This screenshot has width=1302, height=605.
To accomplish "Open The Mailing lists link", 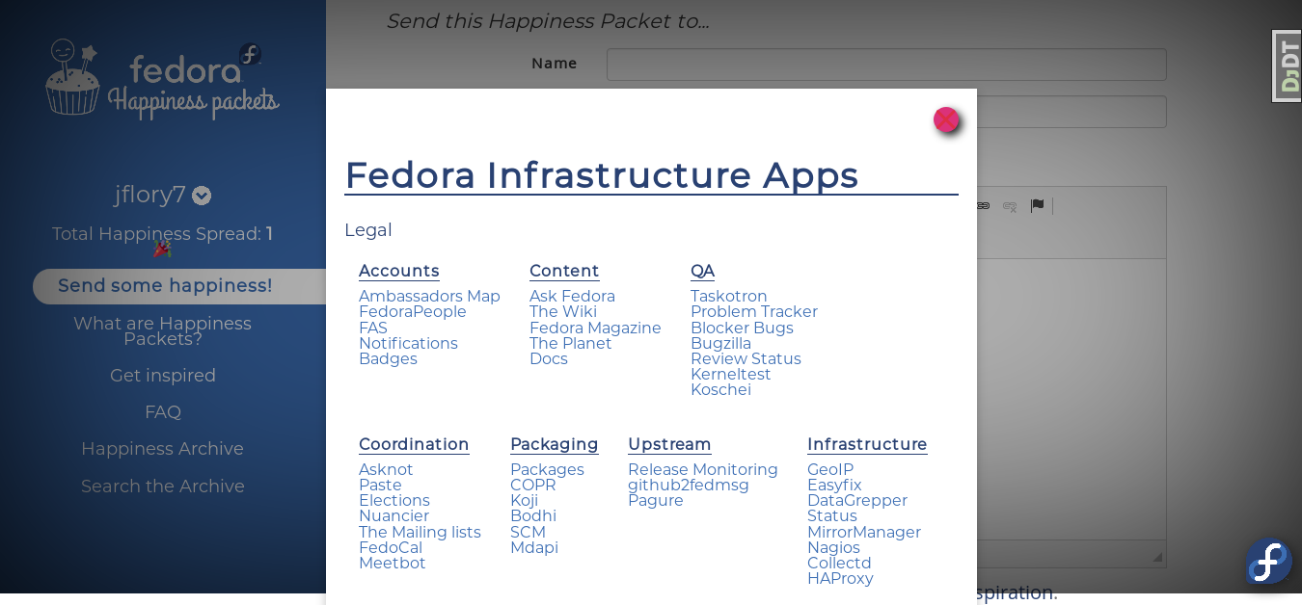I will coord(420,533).
